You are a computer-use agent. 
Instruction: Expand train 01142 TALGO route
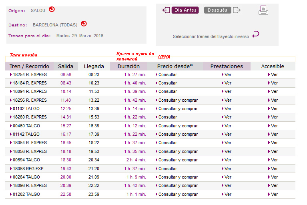tap(25, 134)
